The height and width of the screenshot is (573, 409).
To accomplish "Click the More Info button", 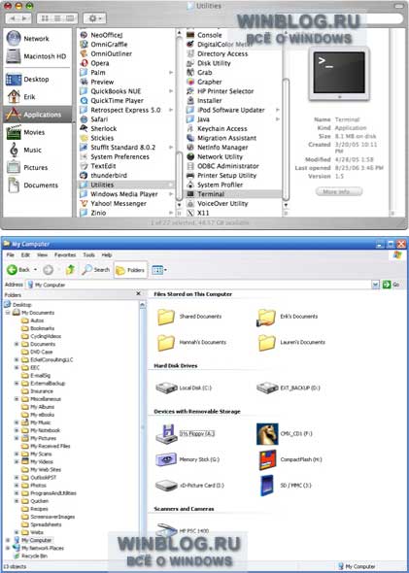I will pyautogui.click(x=339, y=191).
